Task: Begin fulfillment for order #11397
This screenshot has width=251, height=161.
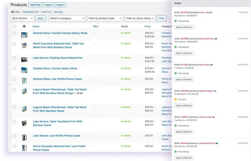Action: (184, 79)
